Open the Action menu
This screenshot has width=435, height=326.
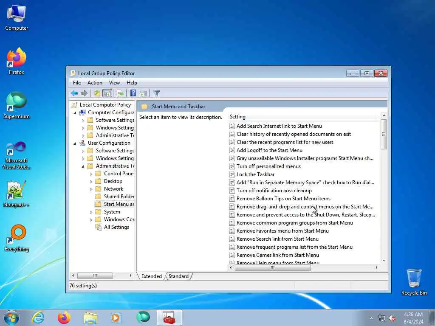tap(95, 83)
